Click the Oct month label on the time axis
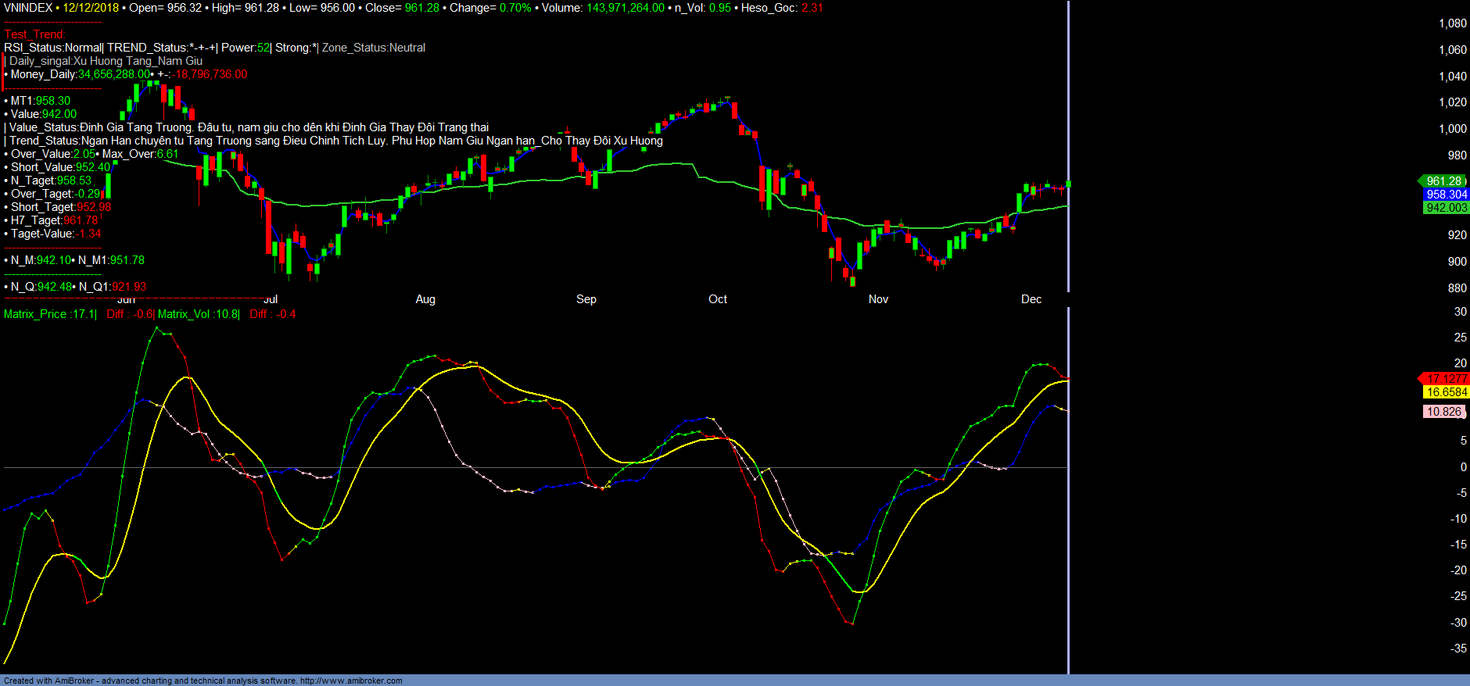This screenshot has height=686, width=1470. [x=718, y=299]
